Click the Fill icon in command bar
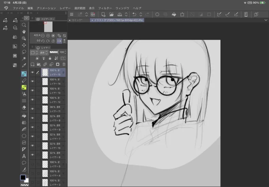Viewport: 269px width, 187px height. coord(174,15)
